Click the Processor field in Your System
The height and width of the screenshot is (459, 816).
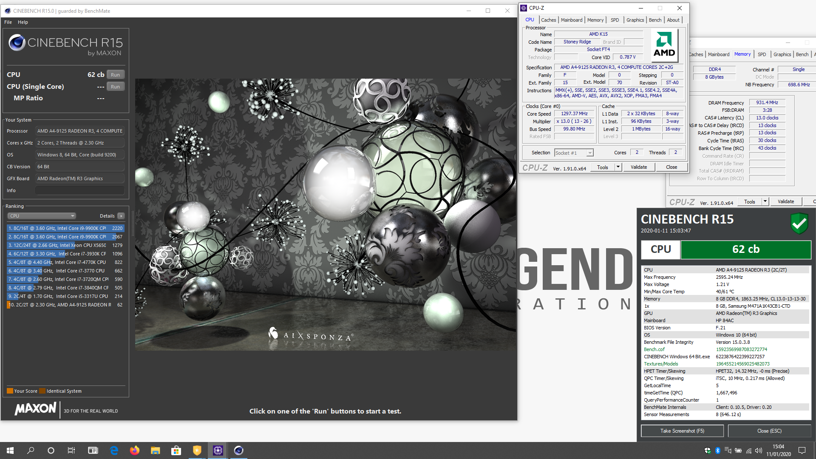[x=80, y=131]
